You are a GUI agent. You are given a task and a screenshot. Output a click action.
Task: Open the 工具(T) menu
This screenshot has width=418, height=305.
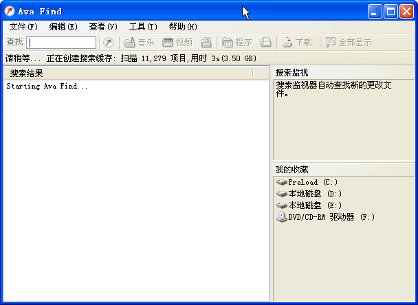143,27
